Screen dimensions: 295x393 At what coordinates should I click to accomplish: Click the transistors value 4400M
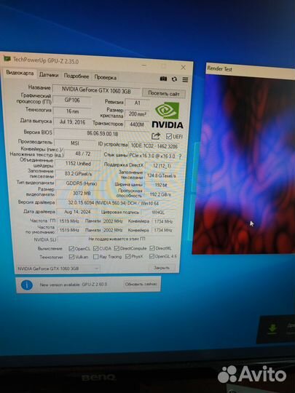click(x=137, y=124)
